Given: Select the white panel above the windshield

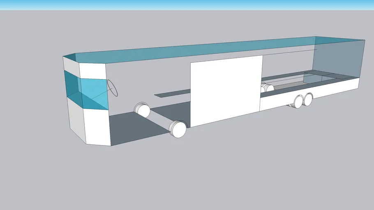Looking at the screenshot, I should 92,70.
